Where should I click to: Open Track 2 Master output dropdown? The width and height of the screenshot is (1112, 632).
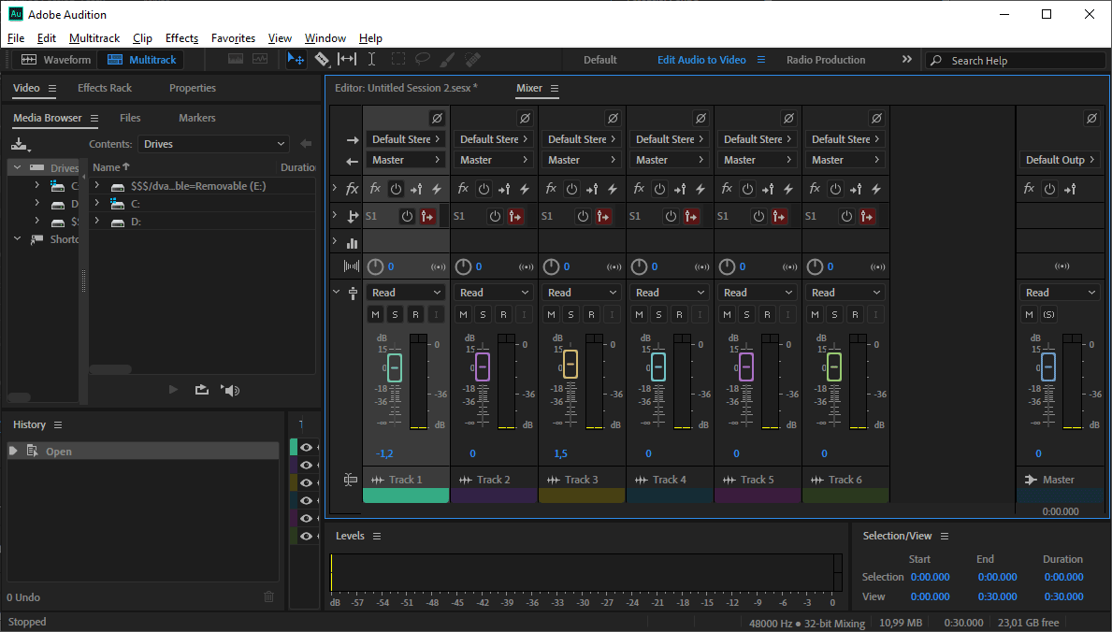point(494,160)
